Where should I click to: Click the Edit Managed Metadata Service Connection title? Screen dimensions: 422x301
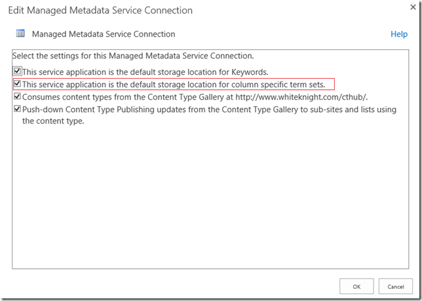(x=100, y=10)
